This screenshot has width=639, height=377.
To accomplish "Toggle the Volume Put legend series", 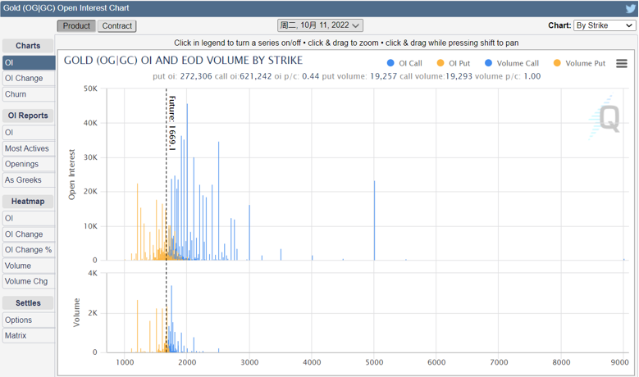I will (x=579, y=63).
